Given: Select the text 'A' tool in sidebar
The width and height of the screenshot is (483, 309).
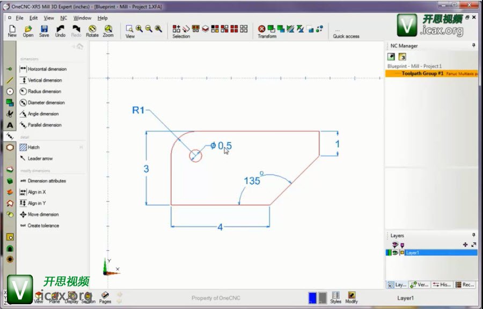Looking at the screenshot, I should (10, 125).
